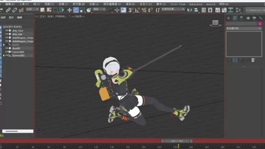Click the time slider showing 224 / 363
Screen dimensions: 265x149
coord(177,141)
